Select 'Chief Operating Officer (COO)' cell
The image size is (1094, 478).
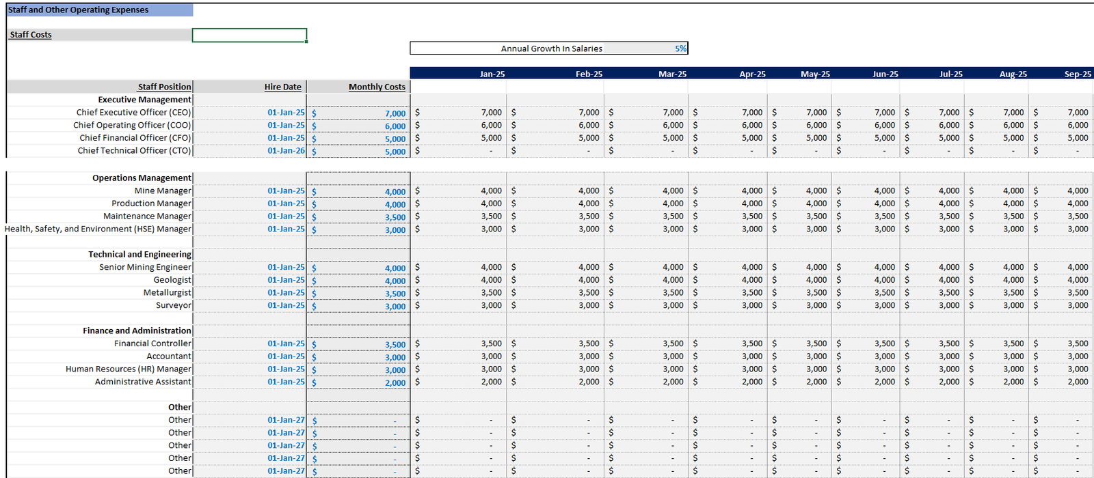click(100, 126)
